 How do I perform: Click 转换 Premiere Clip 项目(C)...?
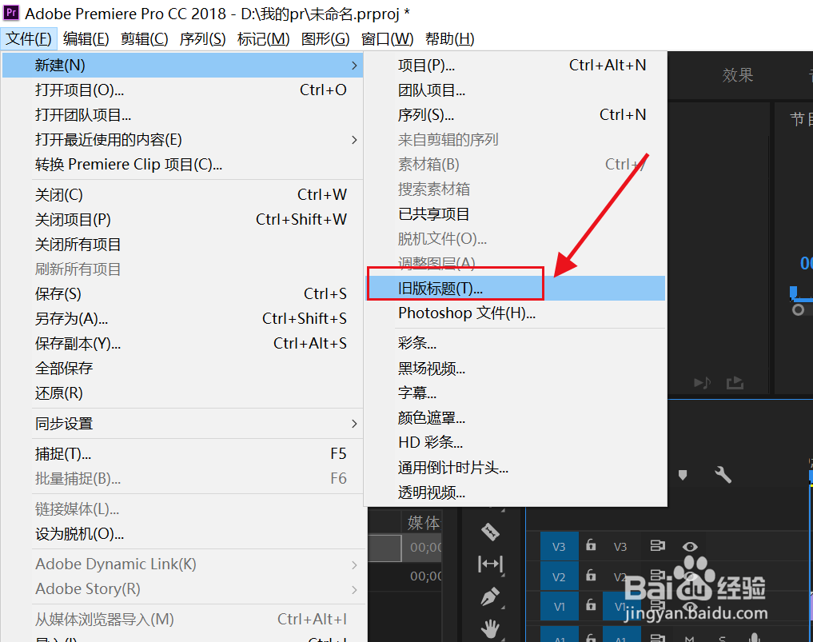pos(182,165)
